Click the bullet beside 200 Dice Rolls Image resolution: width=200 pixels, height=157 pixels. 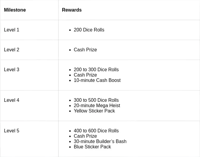(x=70, y=30)
